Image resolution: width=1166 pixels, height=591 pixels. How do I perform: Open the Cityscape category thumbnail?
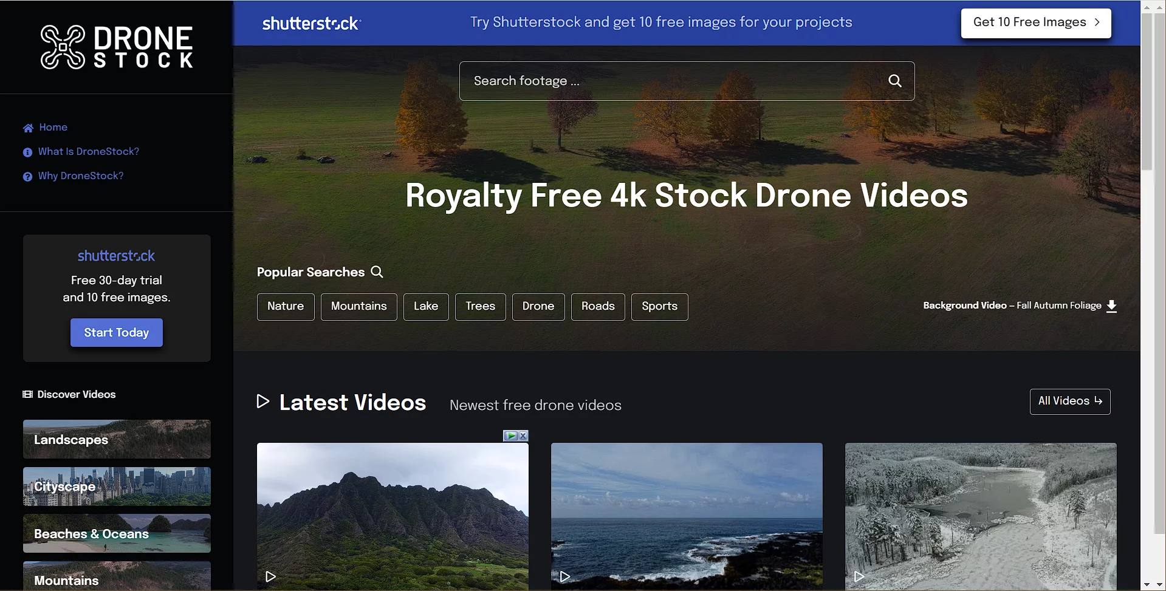pyautogui.click(x=117, y=487)
